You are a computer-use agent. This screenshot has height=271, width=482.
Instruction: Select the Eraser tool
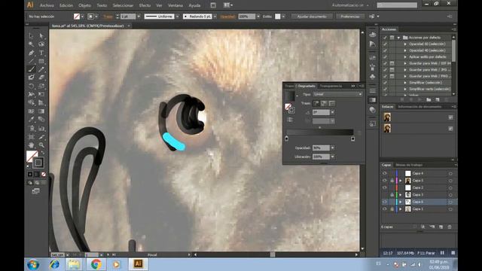pos(41,78)
